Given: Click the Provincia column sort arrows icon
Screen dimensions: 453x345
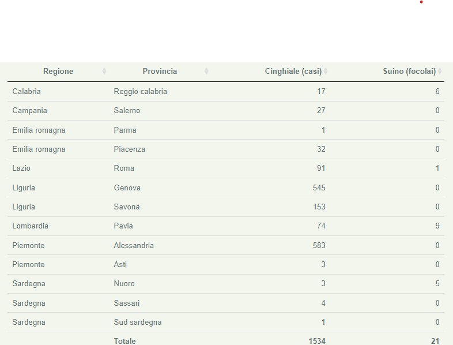Looking at the screenshot, I should [x=206, y=72].
